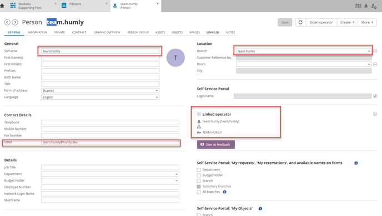Click the key icon next to Login name
The height and width of the screenshot is (216, 382).
375,96
